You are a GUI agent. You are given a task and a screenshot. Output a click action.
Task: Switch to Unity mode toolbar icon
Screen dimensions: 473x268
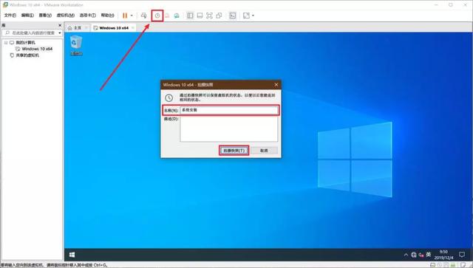coord(219,16)
